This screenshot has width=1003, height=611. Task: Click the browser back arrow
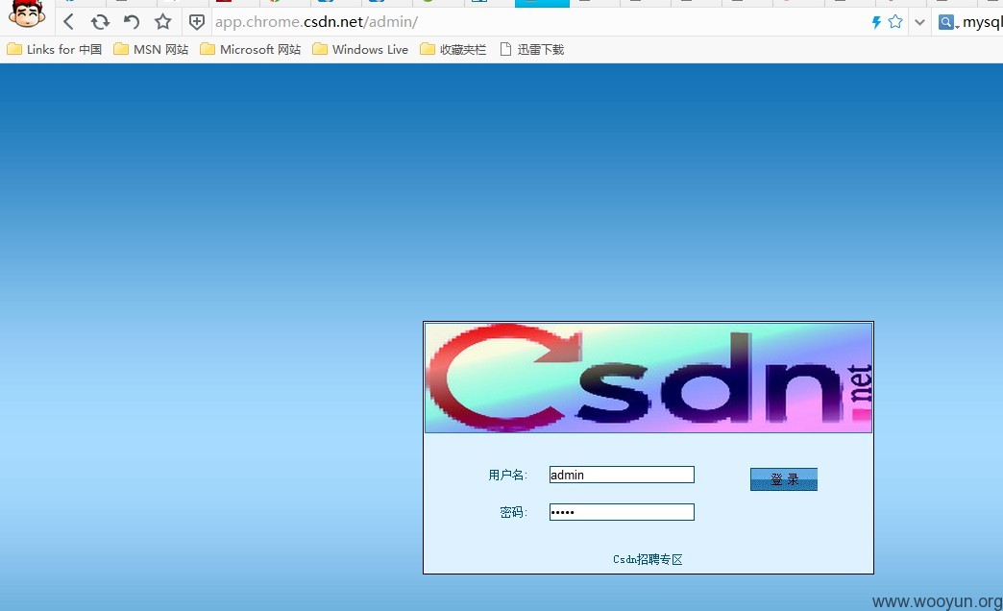[69, 22]
